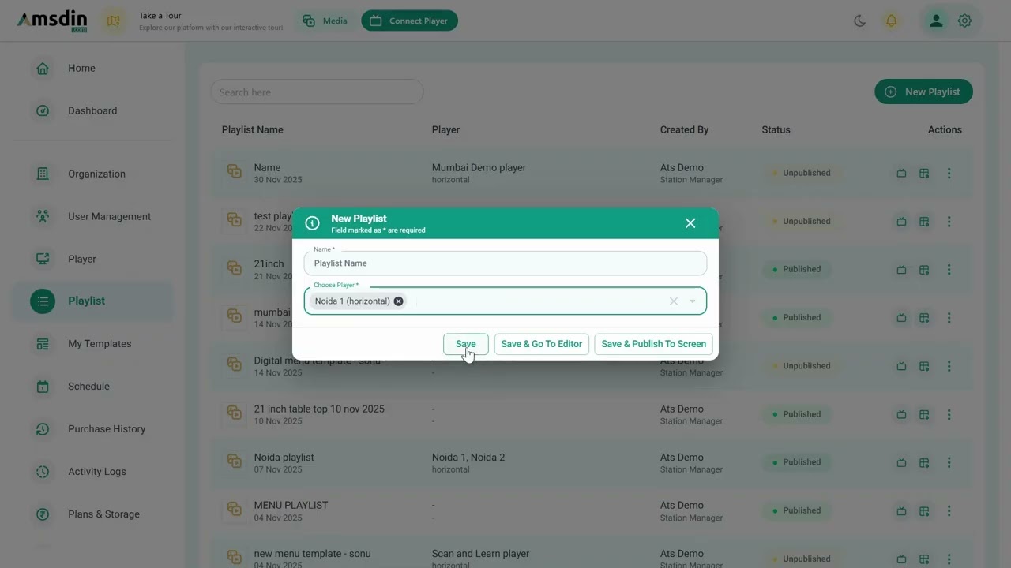The image size is (1011, 568).
Task: Open more options for Name playlist row
Action: pos(949,174)
